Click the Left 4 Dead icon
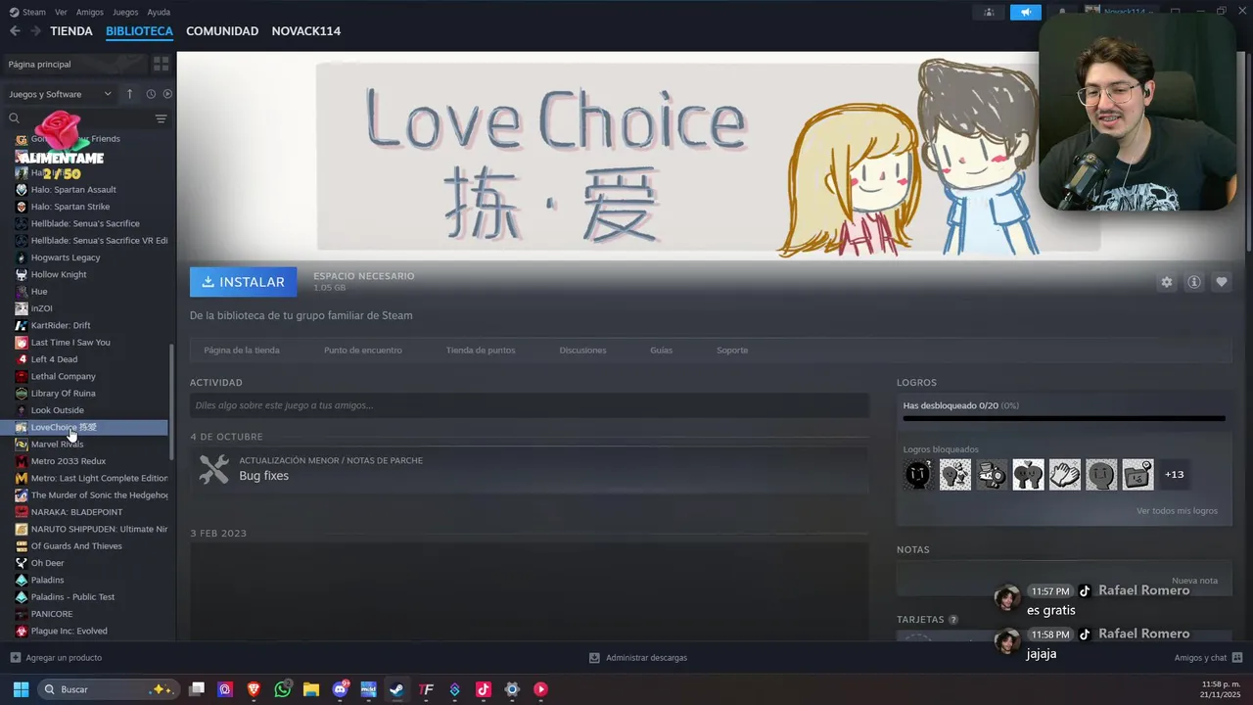Screen dimensions: 1253x705 pyautogui.click(x=22, y=359)
